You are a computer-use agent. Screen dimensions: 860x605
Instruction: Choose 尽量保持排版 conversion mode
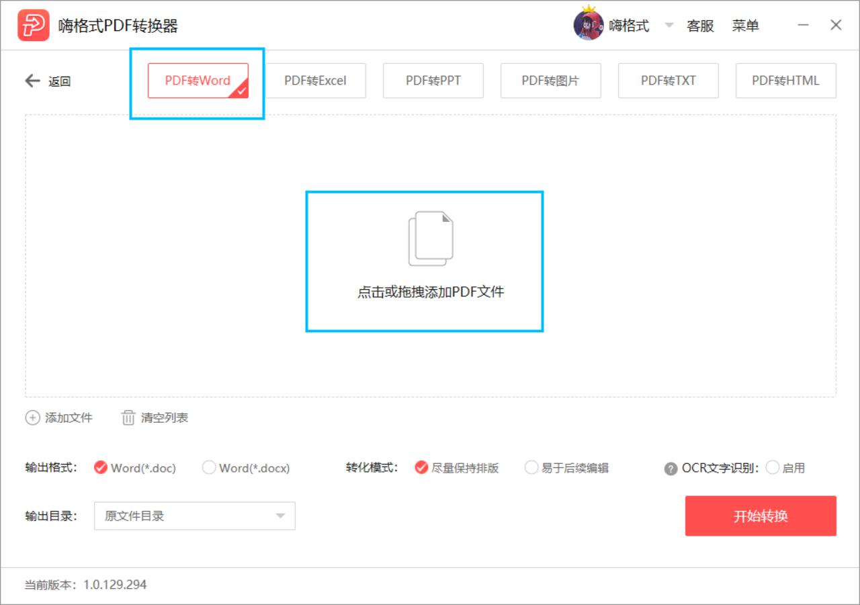point(457,468)
